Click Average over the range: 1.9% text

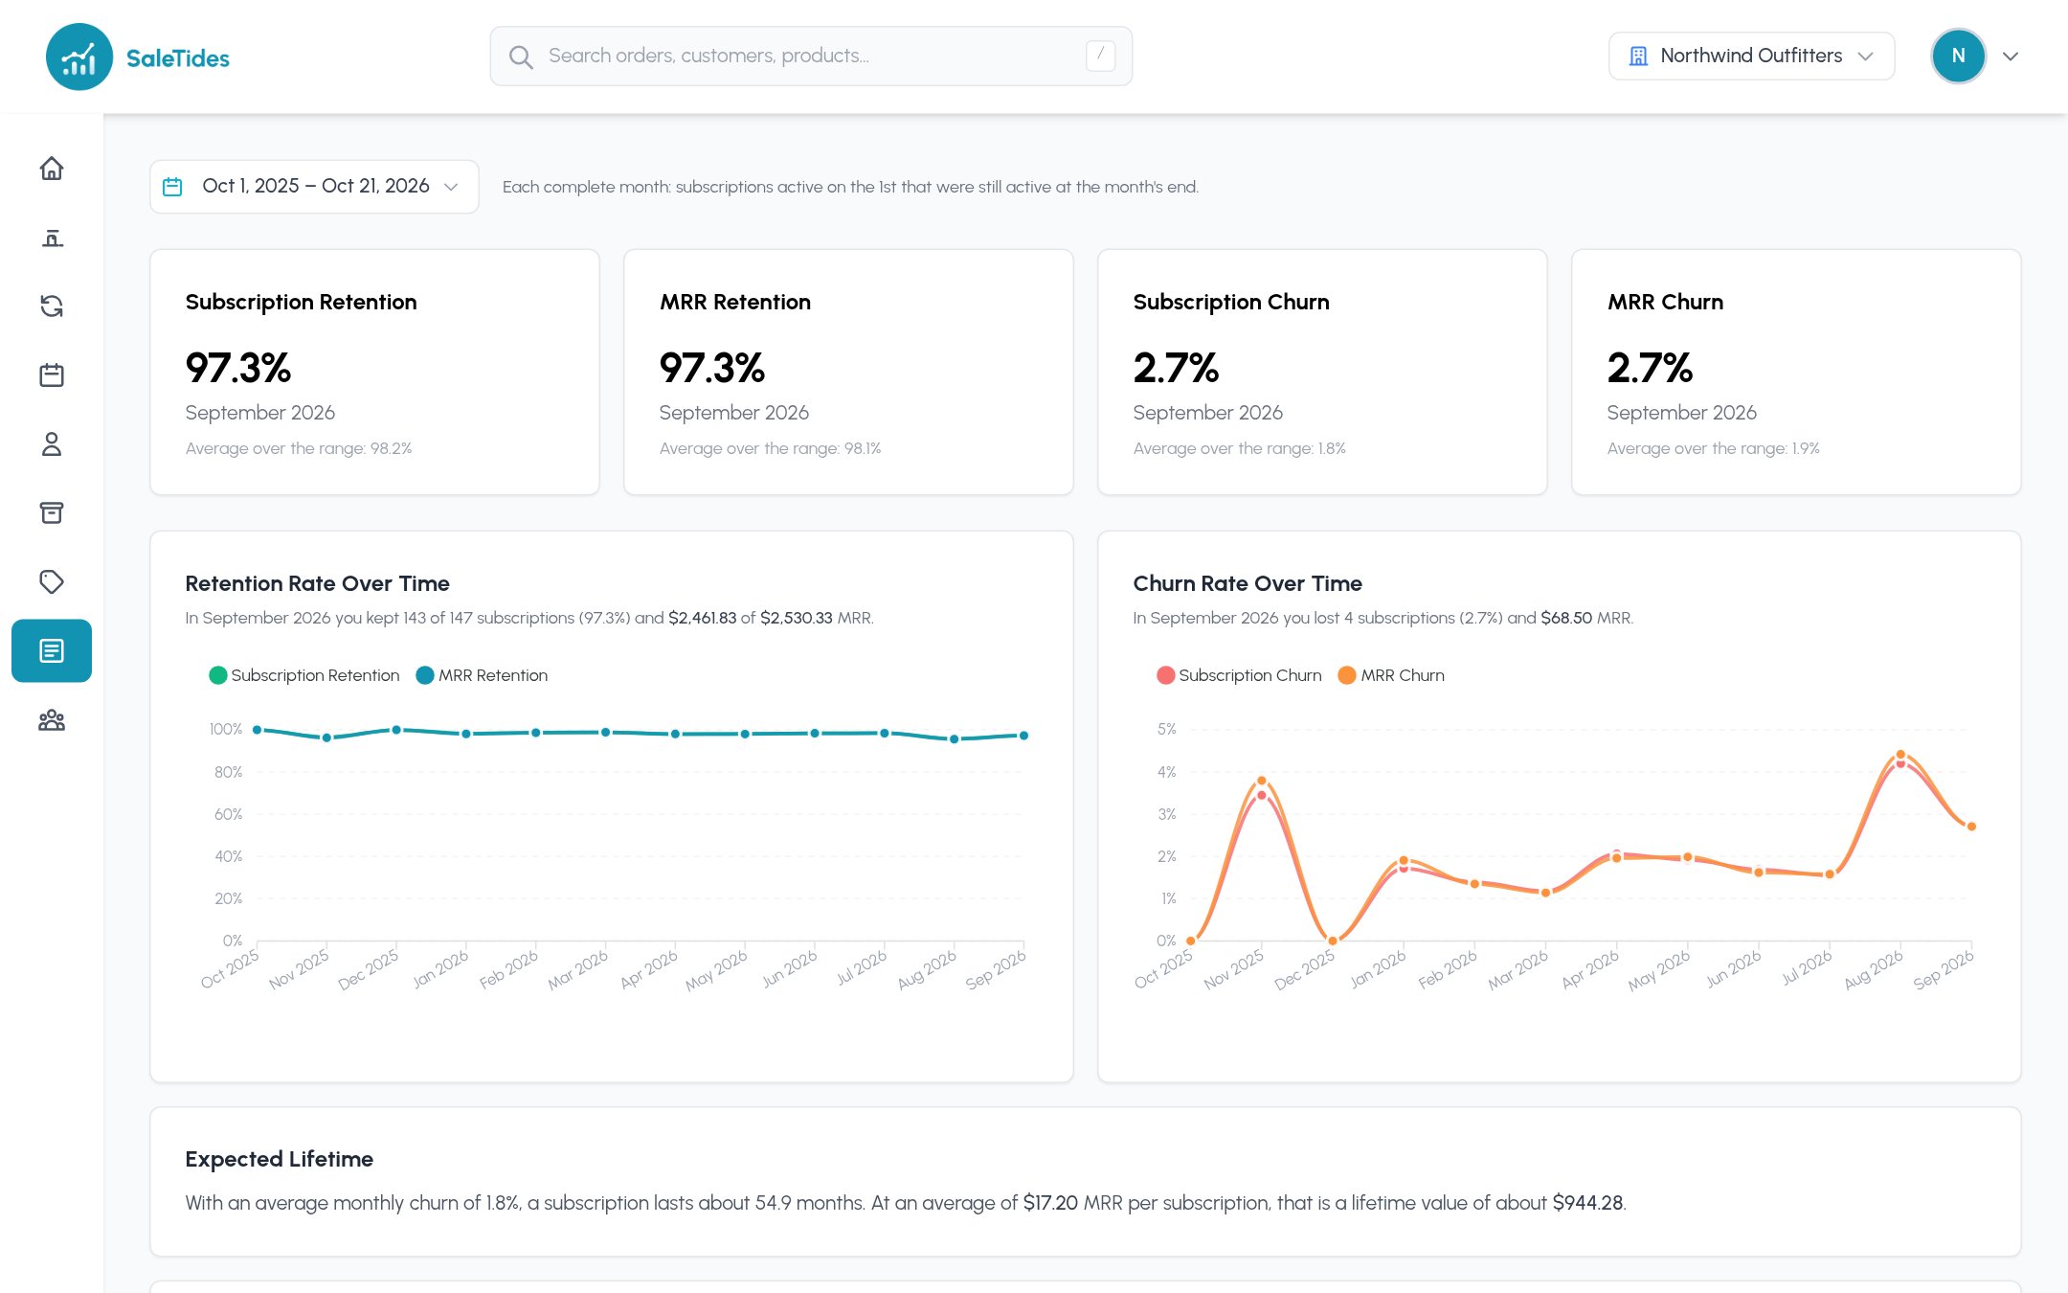pos(1713,448)
